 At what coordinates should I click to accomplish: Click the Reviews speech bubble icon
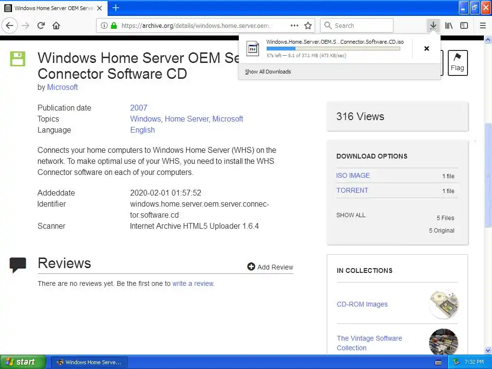click(x=18, y=265)
